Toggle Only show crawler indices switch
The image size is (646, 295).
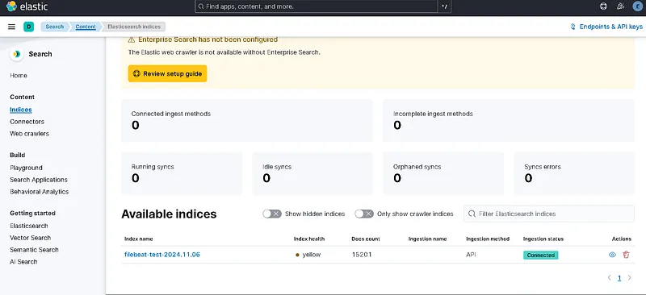point(364,214)
